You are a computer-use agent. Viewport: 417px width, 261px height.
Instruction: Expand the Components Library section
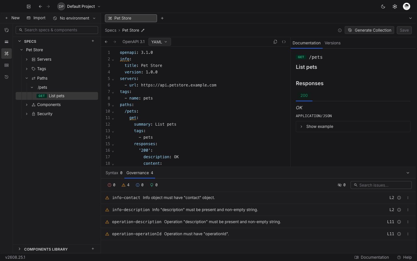point(20,249)
